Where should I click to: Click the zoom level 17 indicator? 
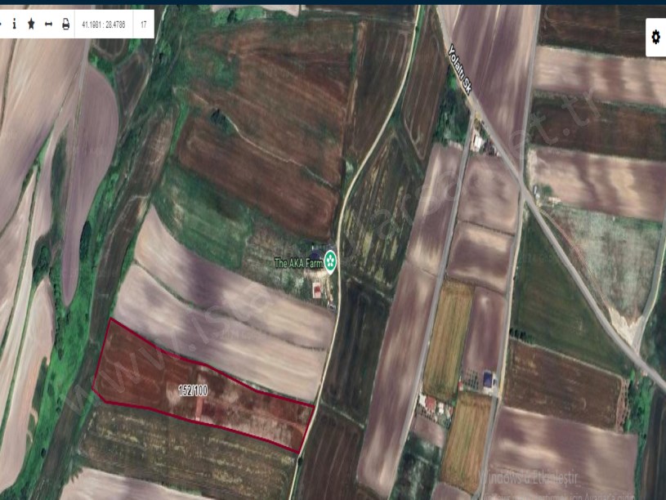[144, 25]
